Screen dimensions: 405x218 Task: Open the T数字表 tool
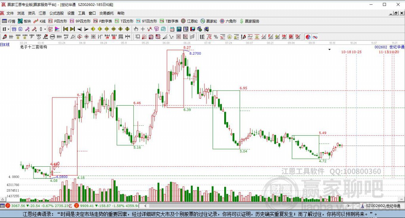pyautogui.click(x=169, y=21)
